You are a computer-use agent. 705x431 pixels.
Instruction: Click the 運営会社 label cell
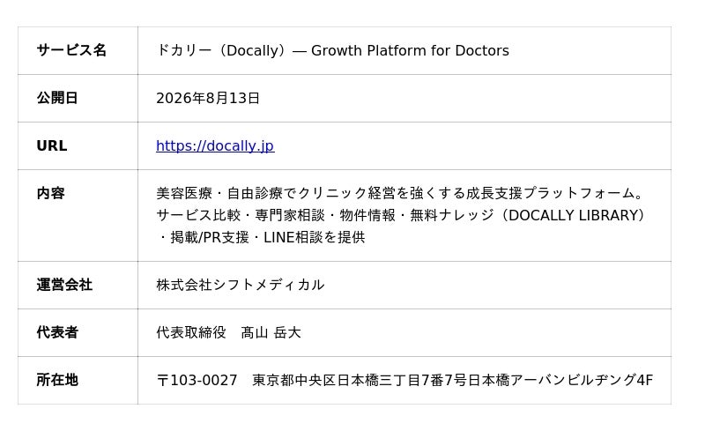(78, 286)
